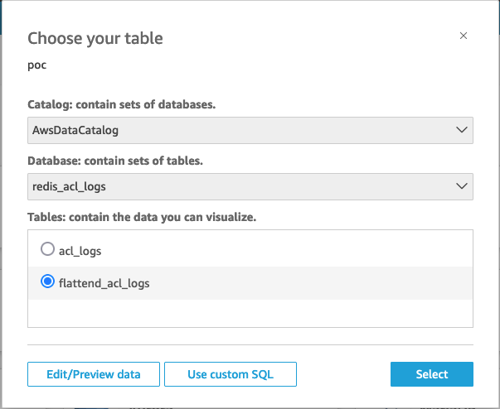Open the Use custom SQL option
Image resolution: width=500 pixels, height=409 pixels.
click(x=230, y=374)
